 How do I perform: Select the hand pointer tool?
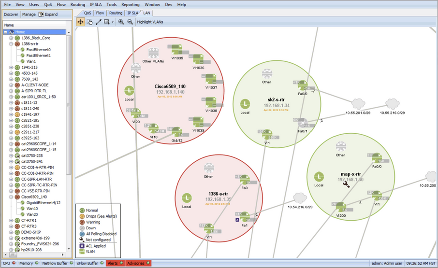[x=89, y=22]
